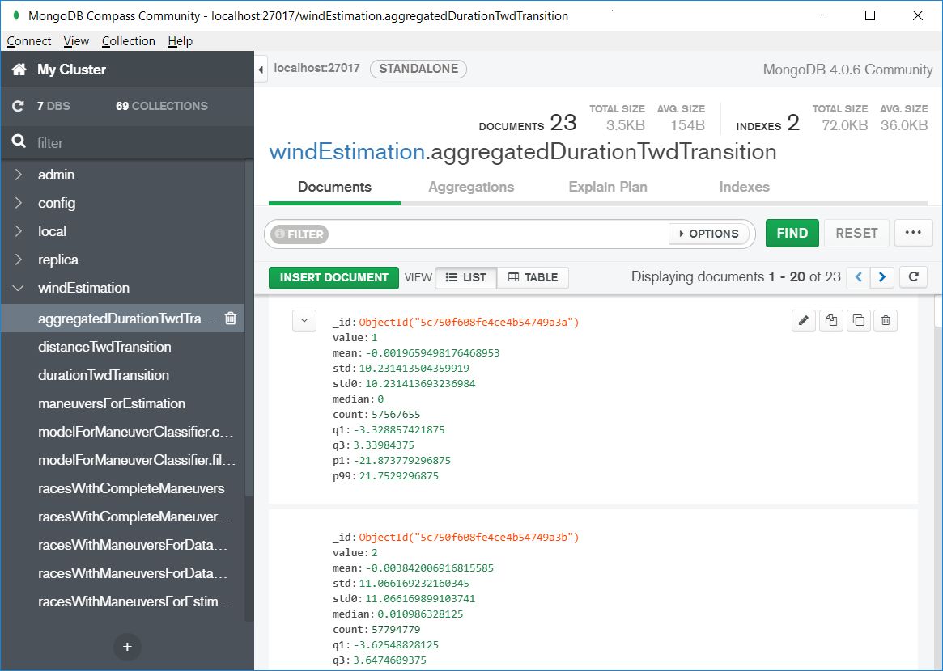Collapse the first document's fields
The image size is (943, 671).
(x=304, y=321)
